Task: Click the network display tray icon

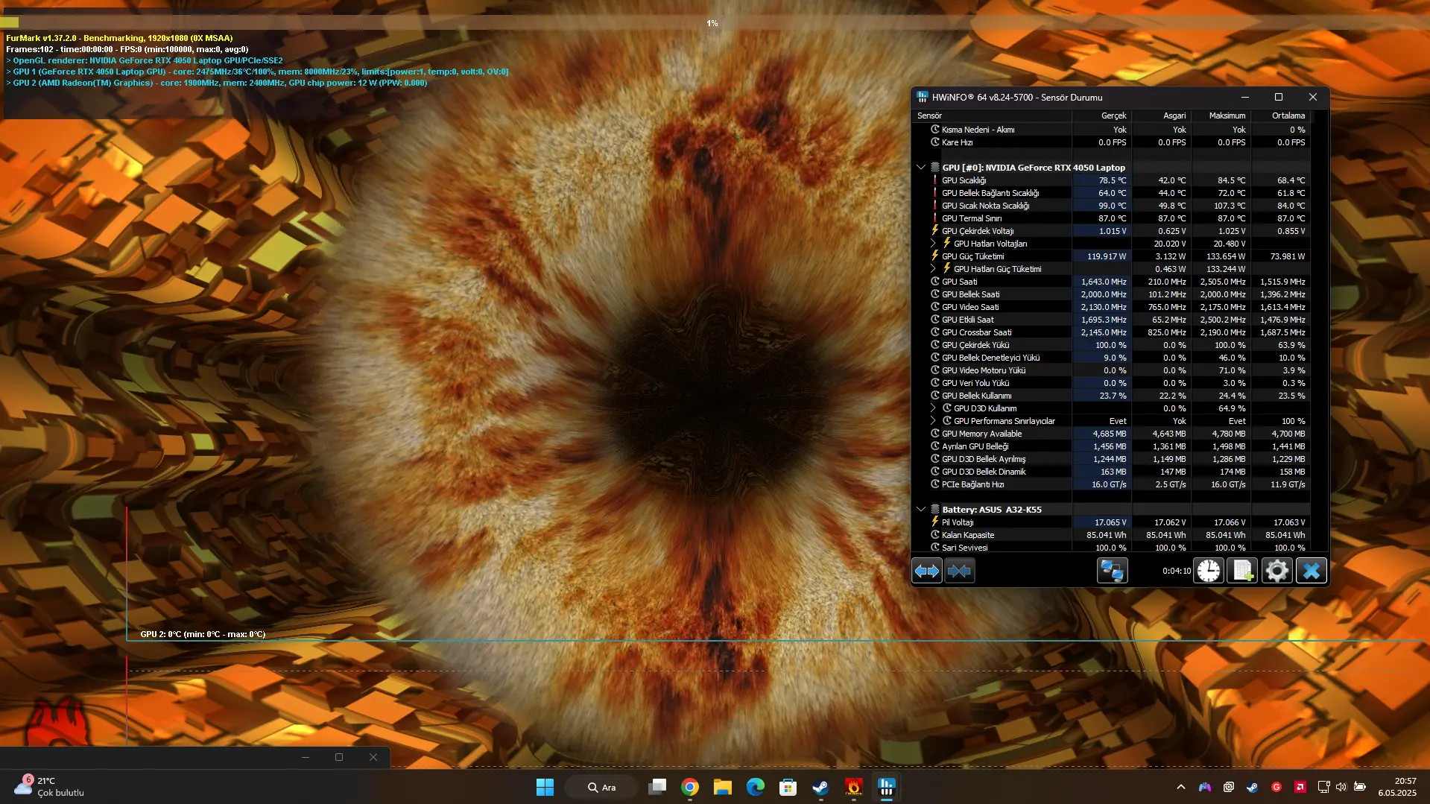Action: click(x=1323, y=787)
